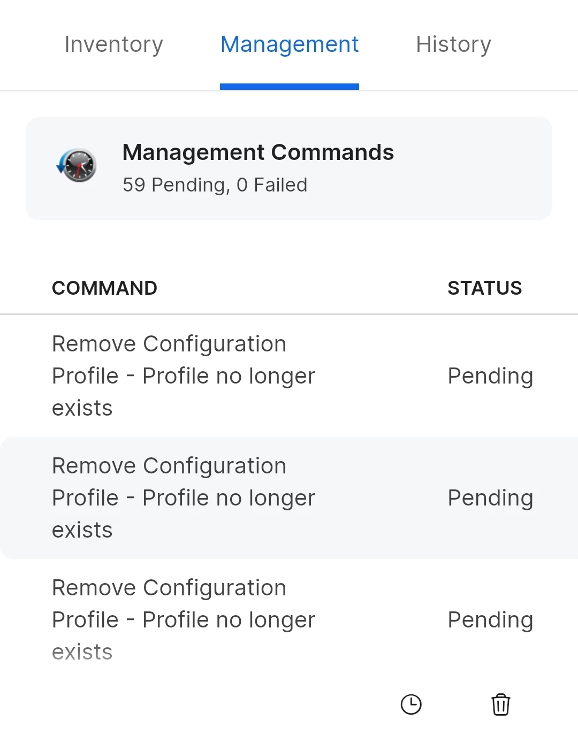Click the Management Commands heading
The width and height of the screenshot is (578, 743).
258,152
